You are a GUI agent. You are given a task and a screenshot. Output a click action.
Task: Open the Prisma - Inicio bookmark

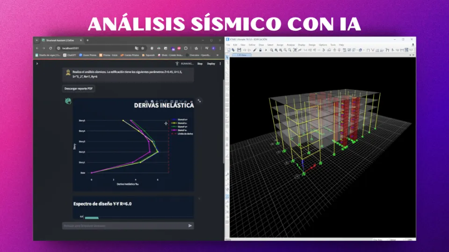coord(108,55)
